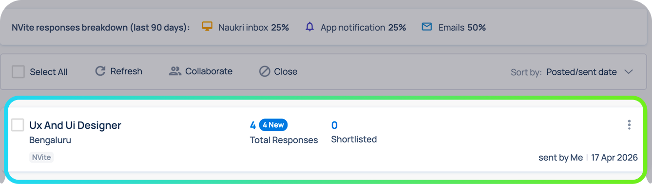This screenshot has width=652, height=184.
Task: Click the Shortlisted label
Action: 354,139
